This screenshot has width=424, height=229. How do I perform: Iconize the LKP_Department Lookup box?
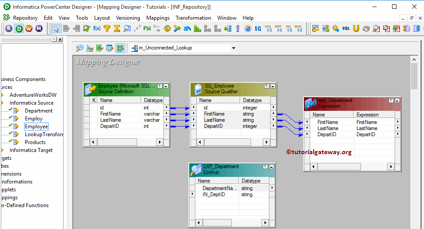[272, 166]
